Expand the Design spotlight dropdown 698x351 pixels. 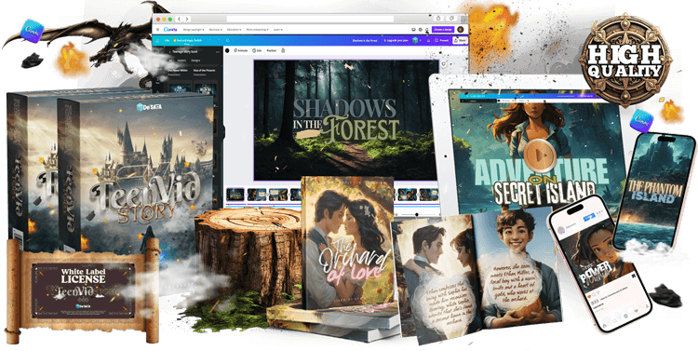(194, 30)
